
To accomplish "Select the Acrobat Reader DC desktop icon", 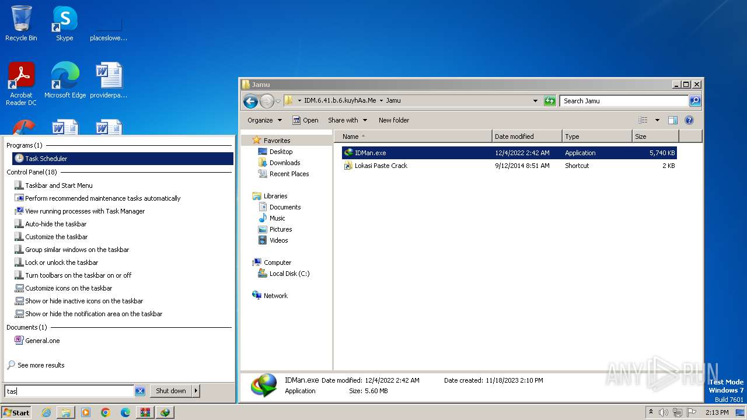I will point(21,84).
